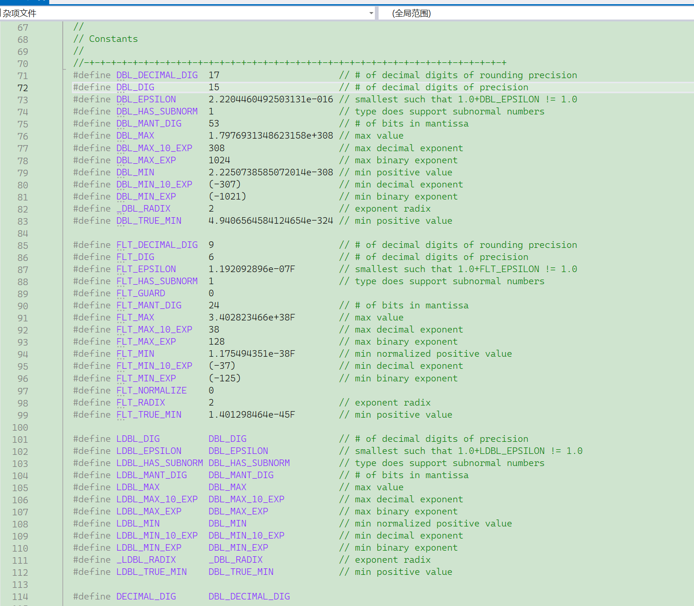Click _LDBL_RADIX macro on line 111

click(146, 559)
